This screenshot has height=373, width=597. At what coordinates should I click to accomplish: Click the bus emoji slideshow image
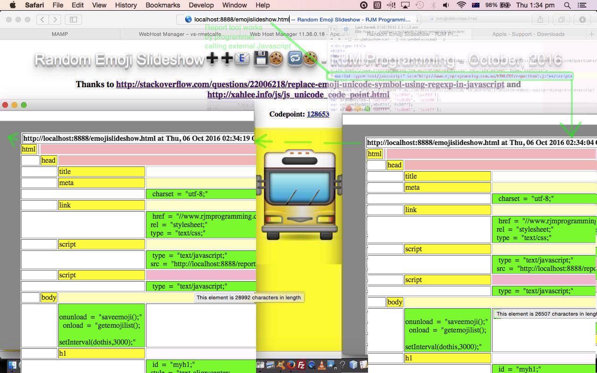pyautogui.click(x=299, y=194)
